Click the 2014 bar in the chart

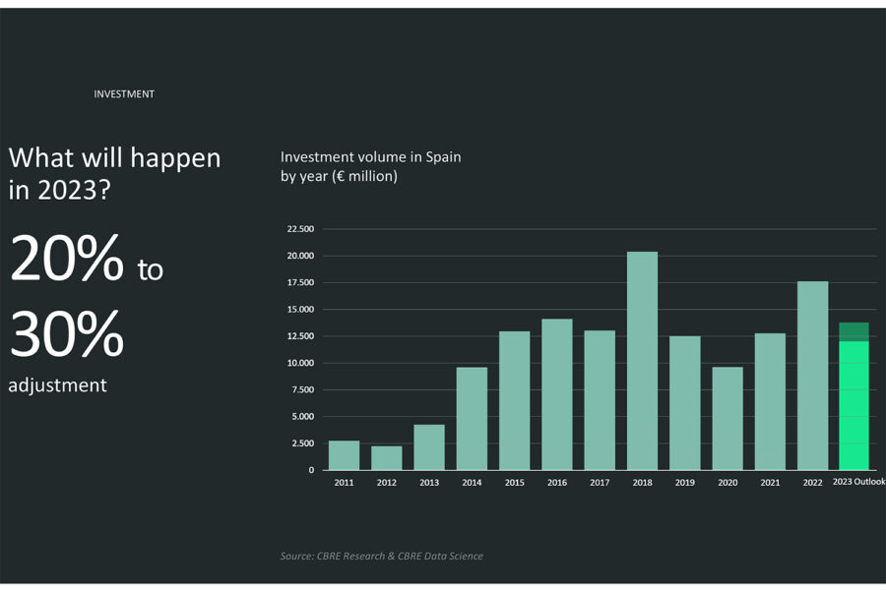(x=472, y=418)
